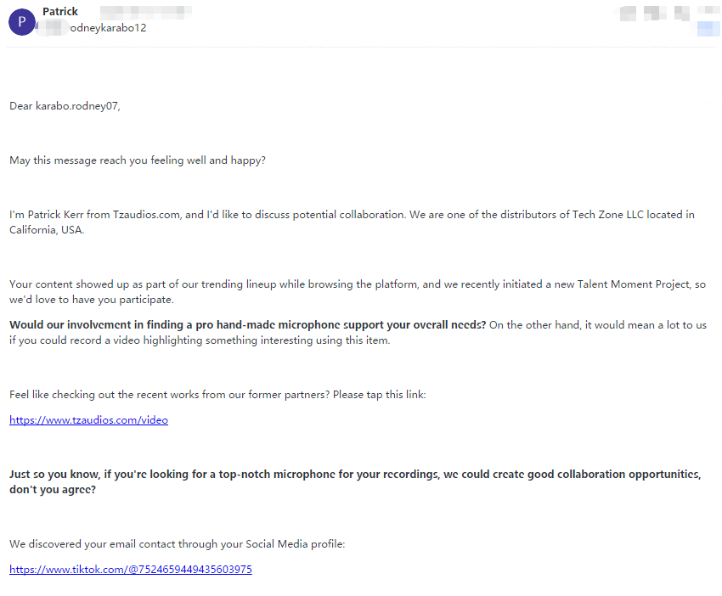
Task: Click the sender name "Patrick"
Action: click(60, 12)
